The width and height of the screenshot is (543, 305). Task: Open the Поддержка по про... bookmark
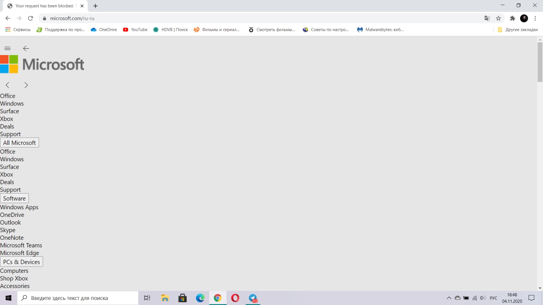tap(61, 30)
